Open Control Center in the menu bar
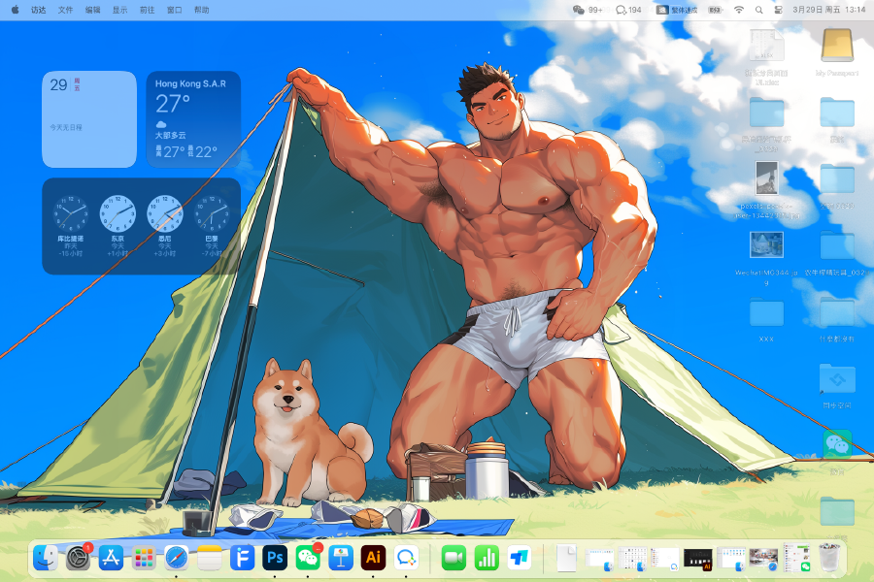 coord(779,9)
